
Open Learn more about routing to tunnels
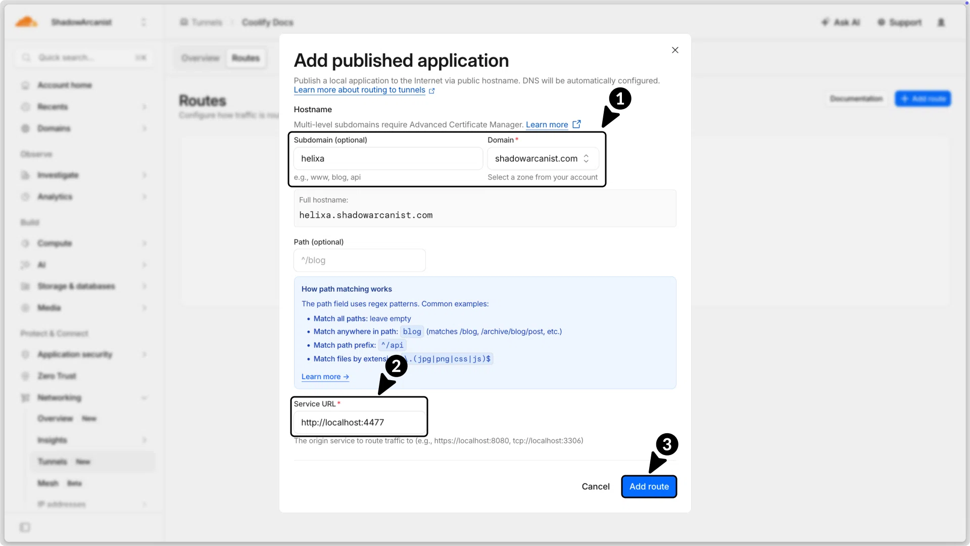point(359,90)
